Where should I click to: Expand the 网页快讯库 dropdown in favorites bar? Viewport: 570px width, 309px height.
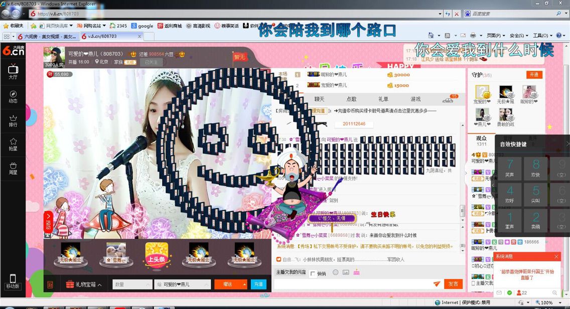[71, 26]
